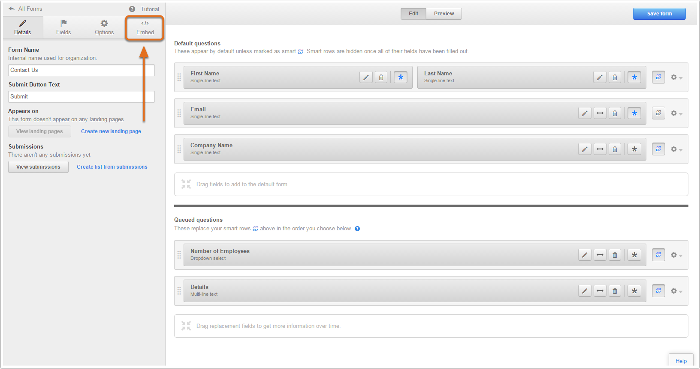Click the View submissions button

[x=38, y=167]
